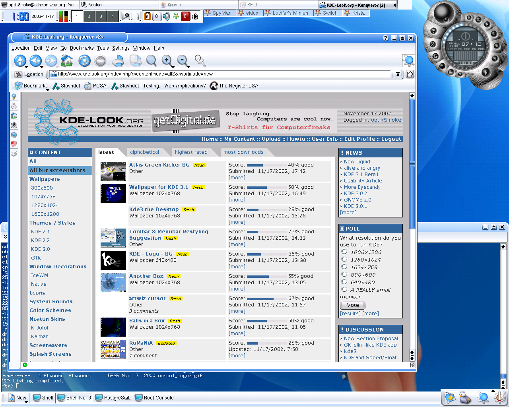Click the Klipper clipboard panel icon
This screenshot has width=509, height=407.
click(x=148, y=16)
